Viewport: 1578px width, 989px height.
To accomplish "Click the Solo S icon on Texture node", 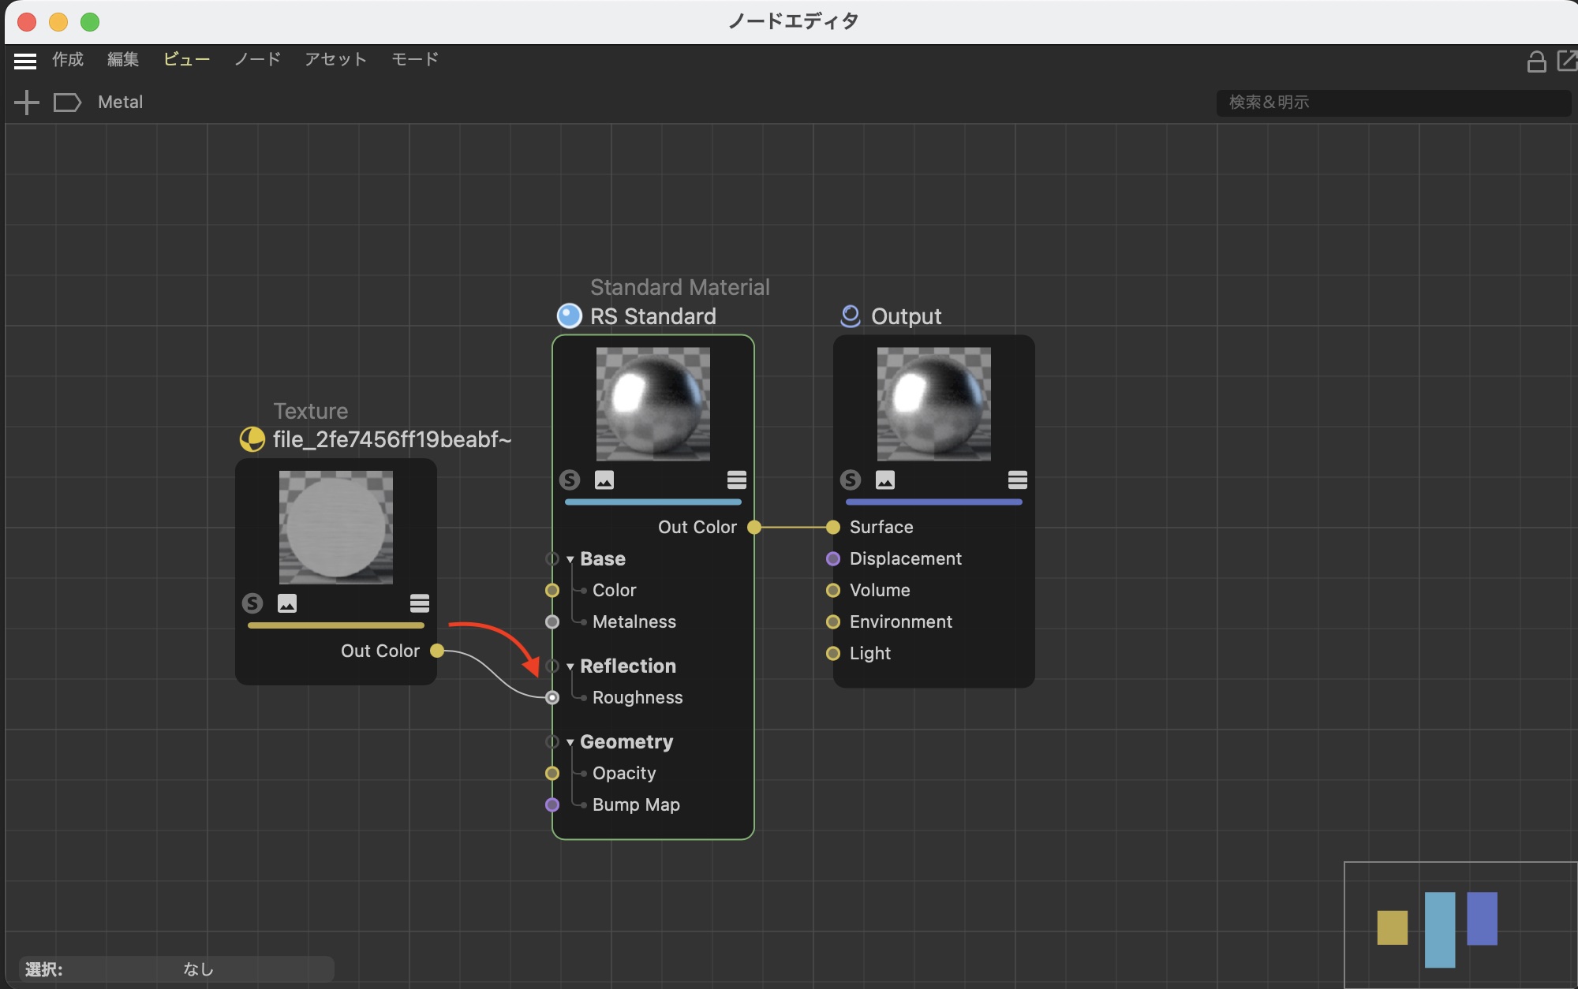I will (x=252, y=603).
